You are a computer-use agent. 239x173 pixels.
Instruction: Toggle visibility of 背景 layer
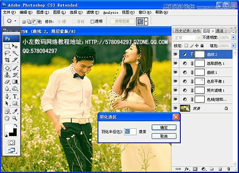175,108
